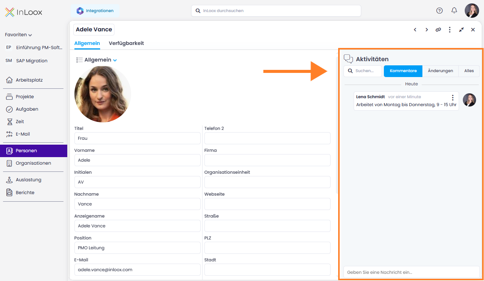Open the user profile avatar
The height and width of the screenshot is (281, 484).
coord(472,11)
